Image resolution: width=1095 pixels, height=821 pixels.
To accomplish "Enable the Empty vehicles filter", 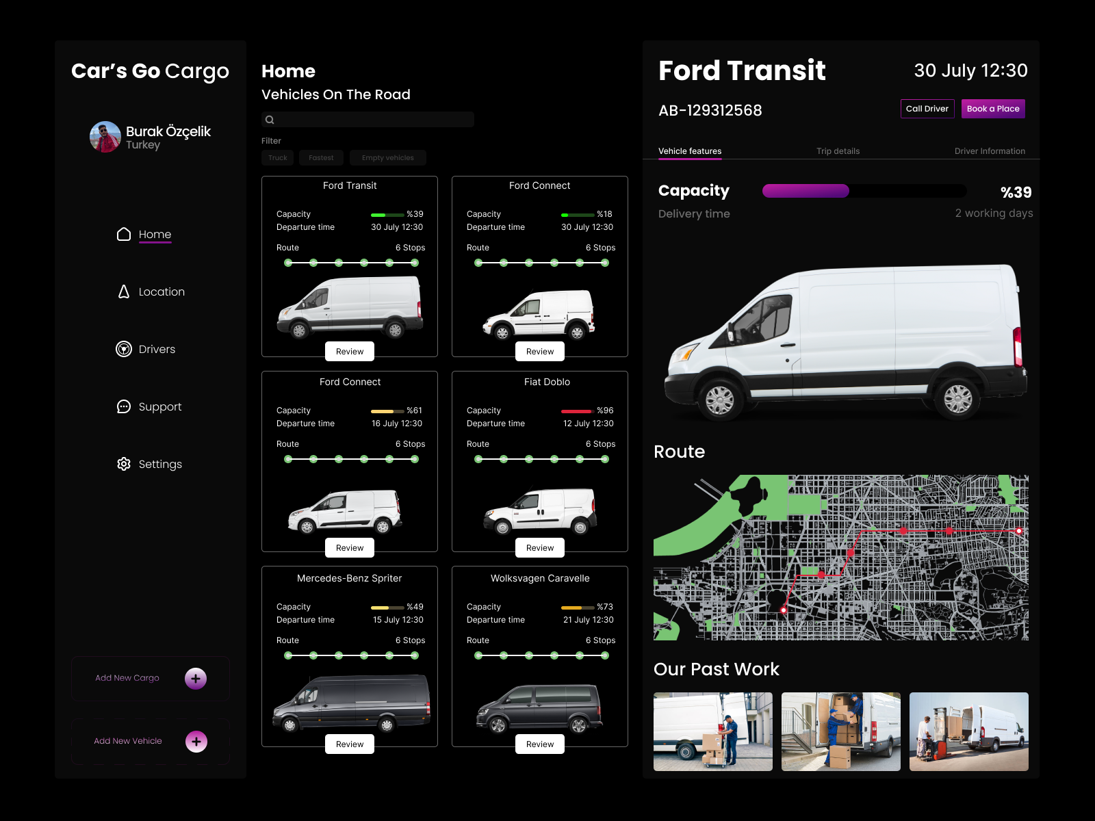I will click(x=388, y=157).
